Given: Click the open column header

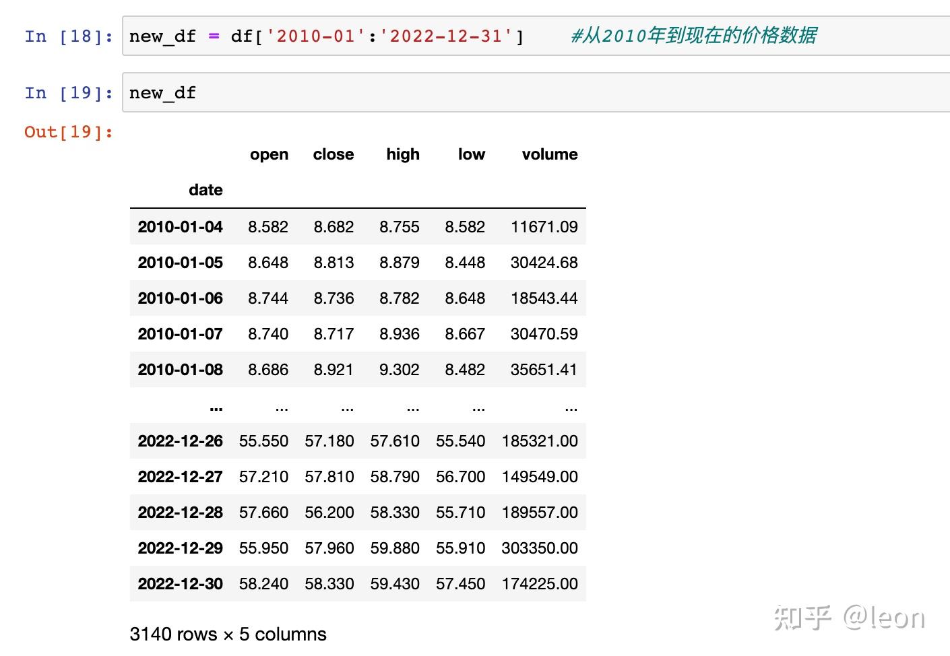Looking at the screenshot, I should pyautogui.click(x=269, y=154).
